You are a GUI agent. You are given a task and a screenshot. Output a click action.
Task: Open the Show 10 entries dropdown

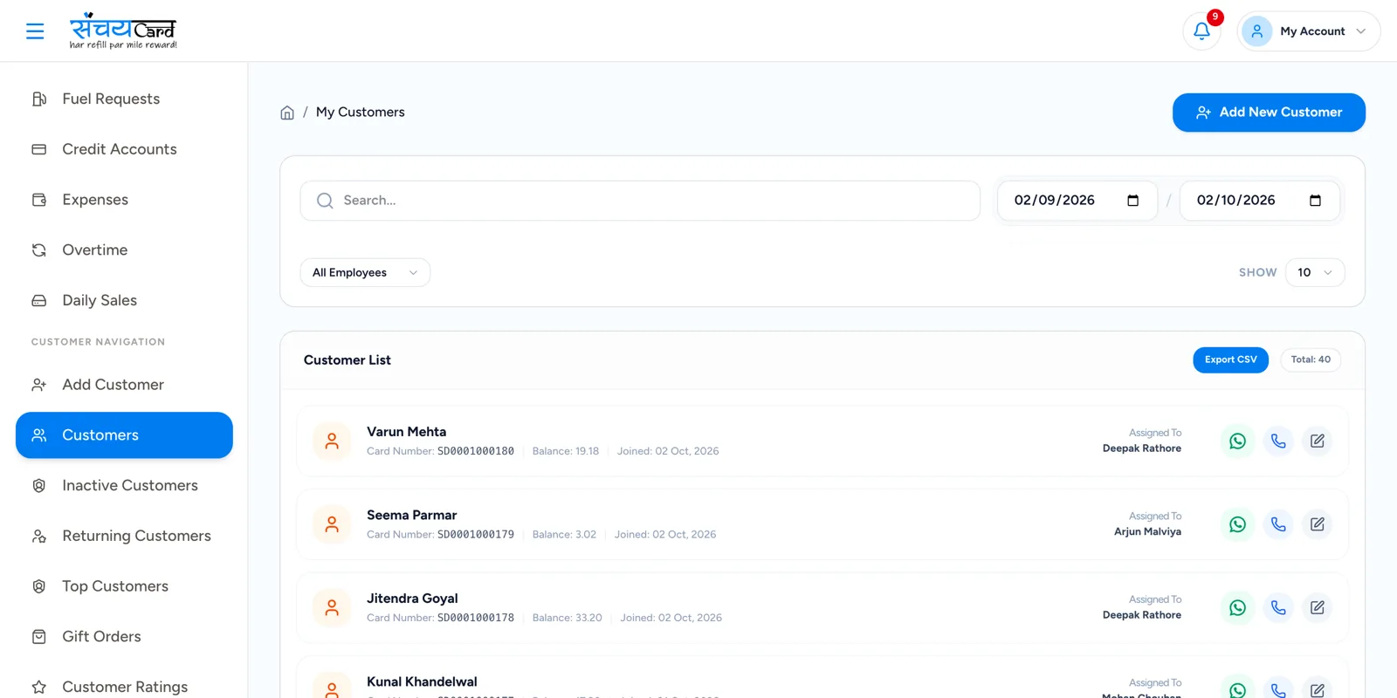[x=1315, y=272]
